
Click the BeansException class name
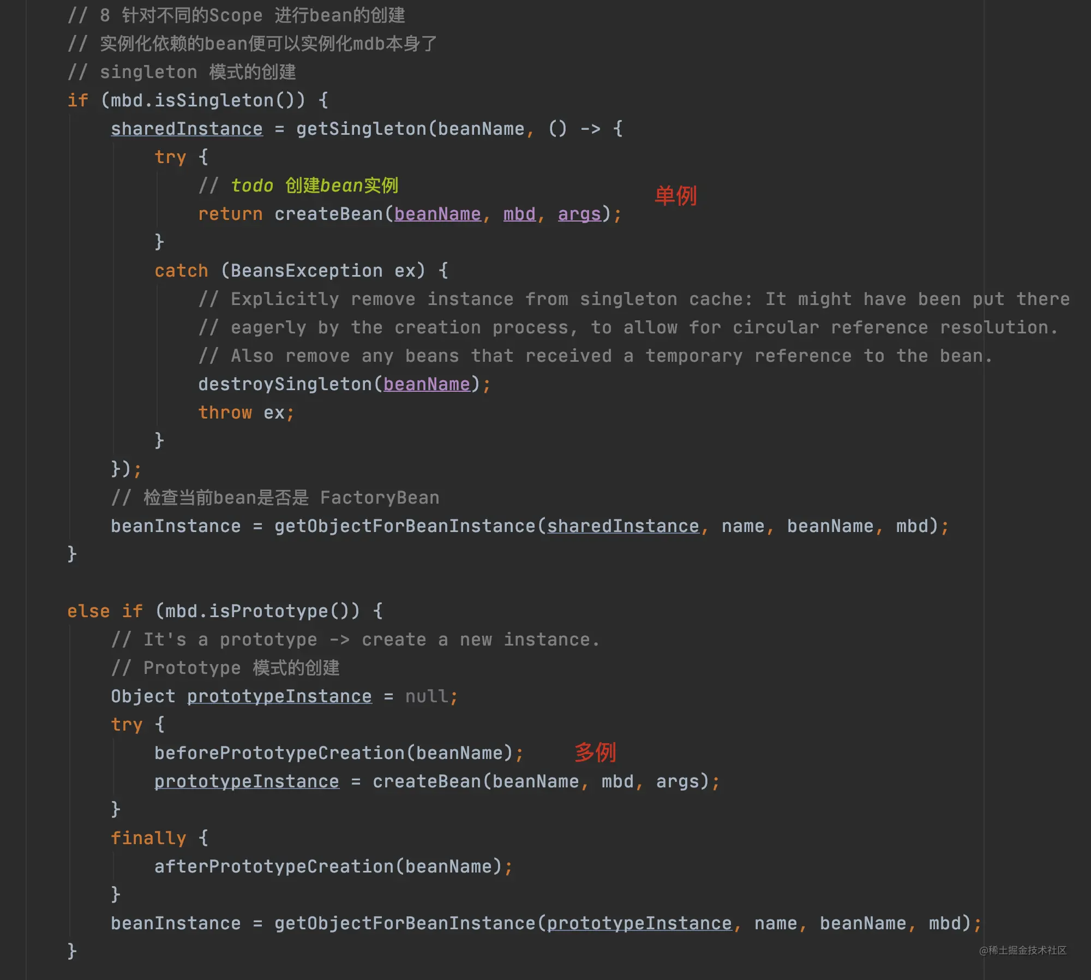pyautogui.click(x=307, y=271)
